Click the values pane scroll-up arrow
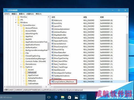134x100 pixels. [x=127, y=17]
